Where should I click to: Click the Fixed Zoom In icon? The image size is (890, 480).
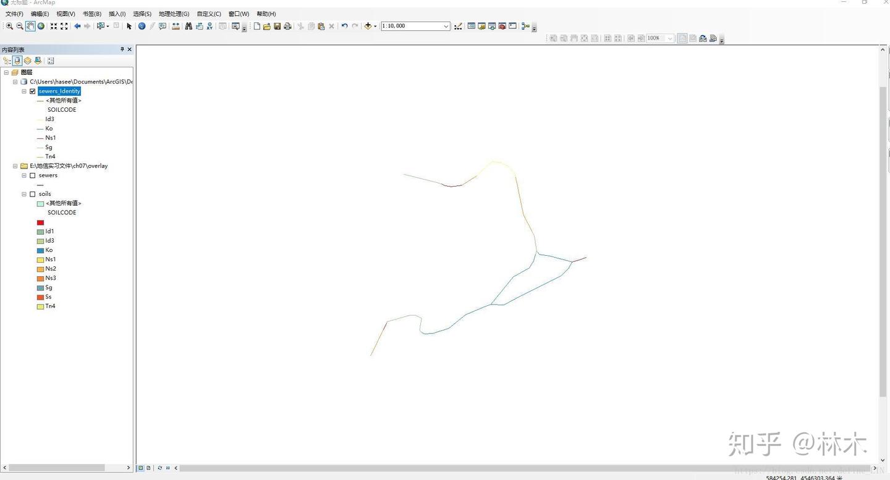[54, 26]
